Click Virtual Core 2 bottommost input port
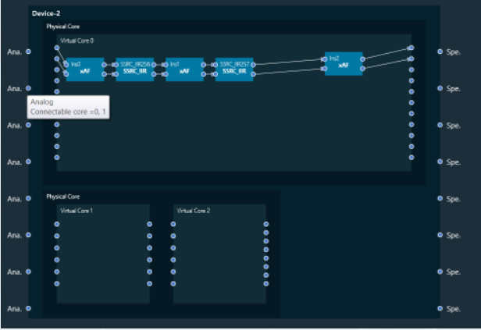 [173, 284]
